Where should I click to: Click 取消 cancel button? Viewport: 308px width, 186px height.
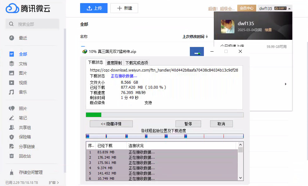pos(221,124)
